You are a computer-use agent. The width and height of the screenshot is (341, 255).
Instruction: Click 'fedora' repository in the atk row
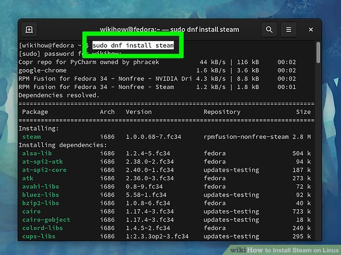215,178
